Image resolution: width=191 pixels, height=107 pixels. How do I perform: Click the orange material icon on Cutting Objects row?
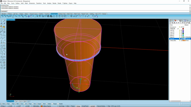(x=185, y=40)
